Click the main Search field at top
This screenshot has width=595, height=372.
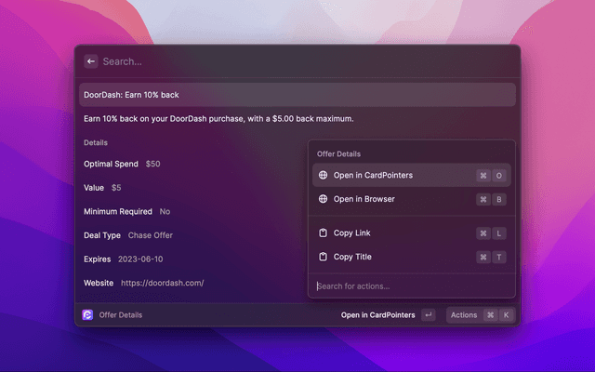coord(279,61)
